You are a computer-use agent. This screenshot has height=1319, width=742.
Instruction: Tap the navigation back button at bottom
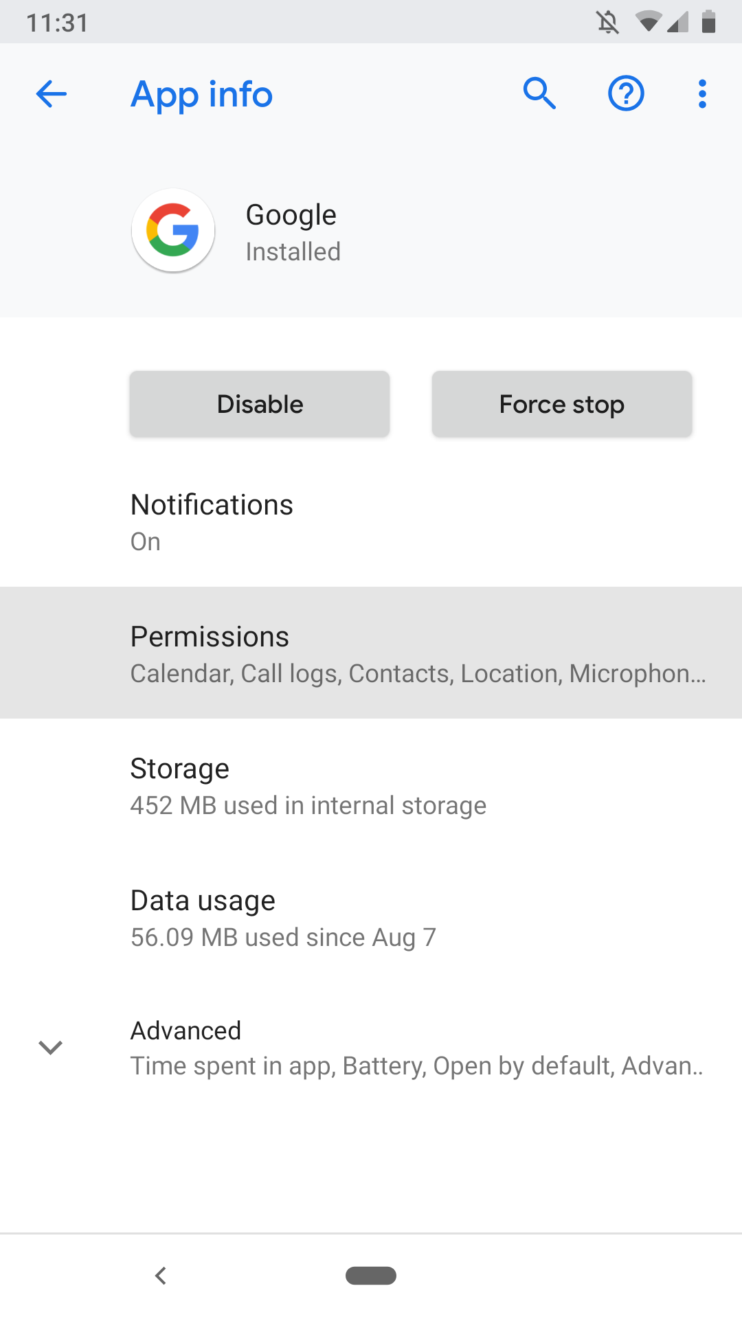[161, 1275]
